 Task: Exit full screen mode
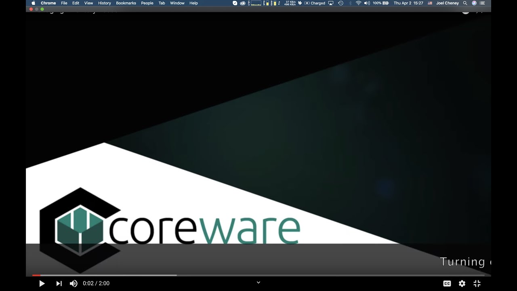click(477, 284)
